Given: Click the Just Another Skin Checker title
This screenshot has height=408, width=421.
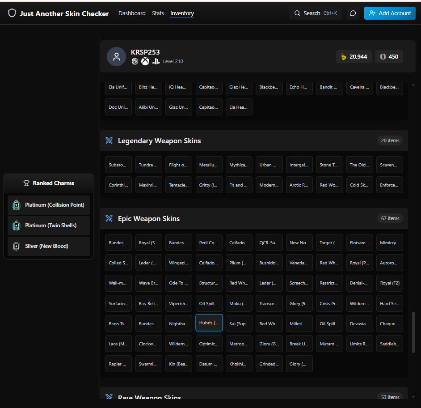Looking at the screenshot, I should 64,13.
